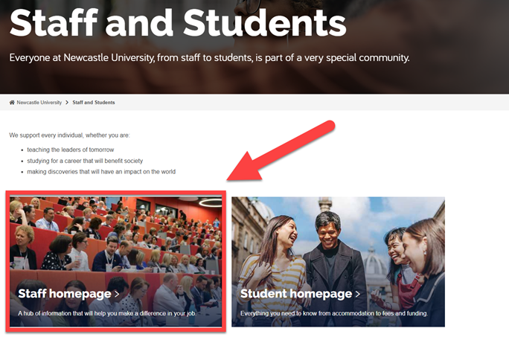
Task: Click the breadcrumb chevron separator
Action: coord(67,103)
